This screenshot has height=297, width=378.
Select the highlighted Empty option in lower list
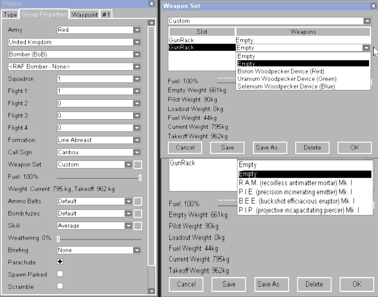[x=305, y=174]
